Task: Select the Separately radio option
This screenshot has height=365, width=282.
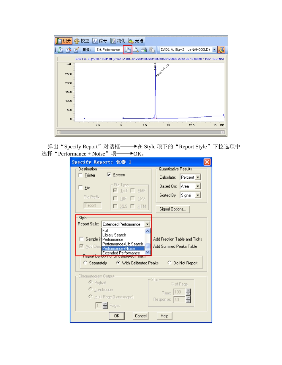Action: point(85,263)
